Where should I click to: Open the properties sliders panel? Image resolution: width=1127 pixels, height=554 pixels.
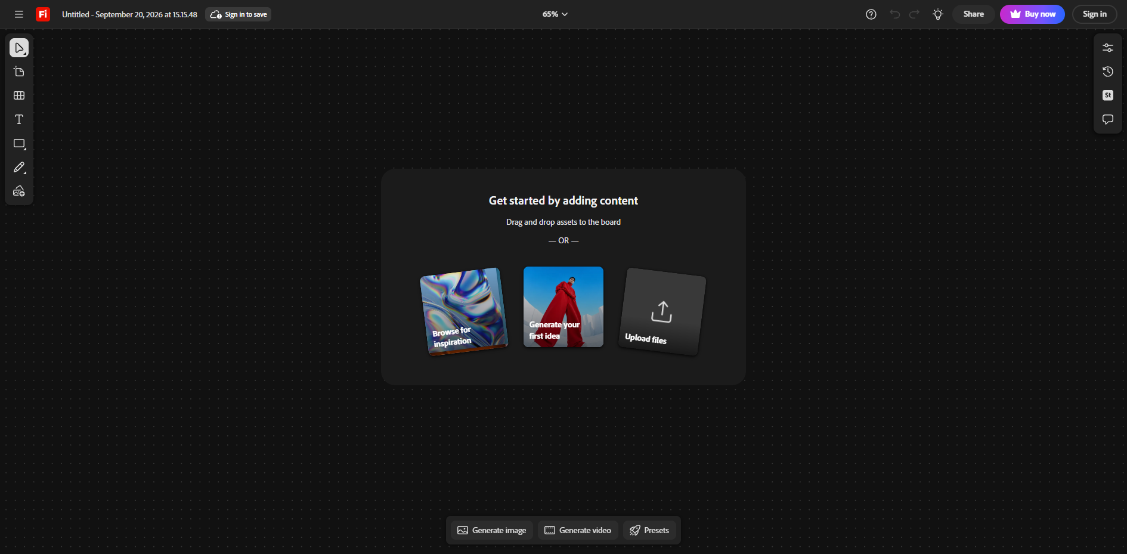1108,48
